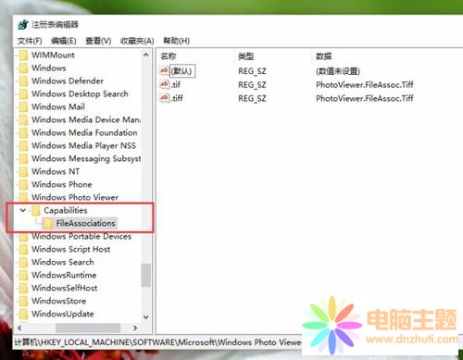The height and width of the screenshot is (360, 463).
Task: Collapse the Capabilities tree node
Action: click(x=23, y=210)
